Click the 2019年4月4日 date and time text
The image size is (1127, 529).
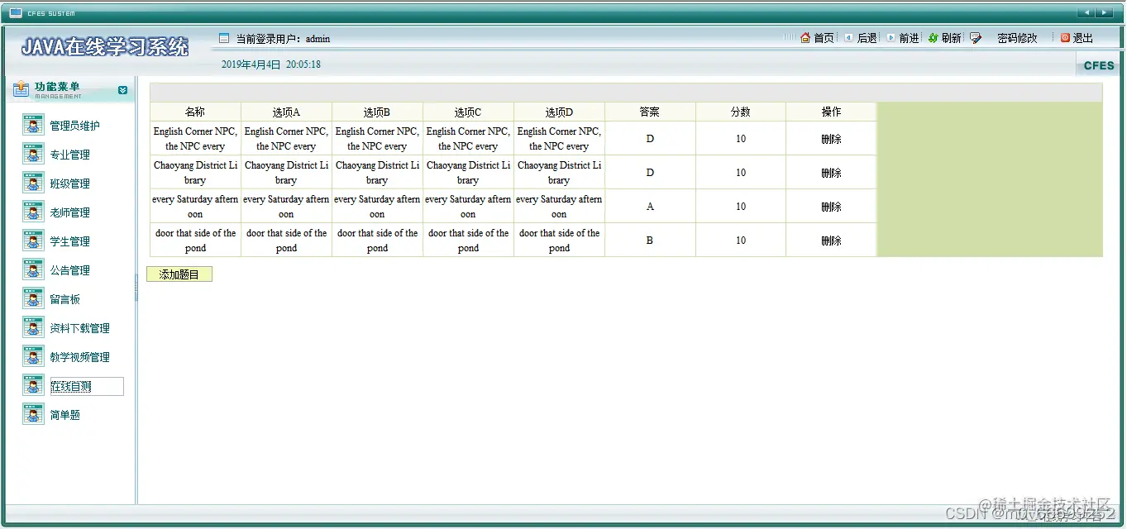click(x=271, y=64)
